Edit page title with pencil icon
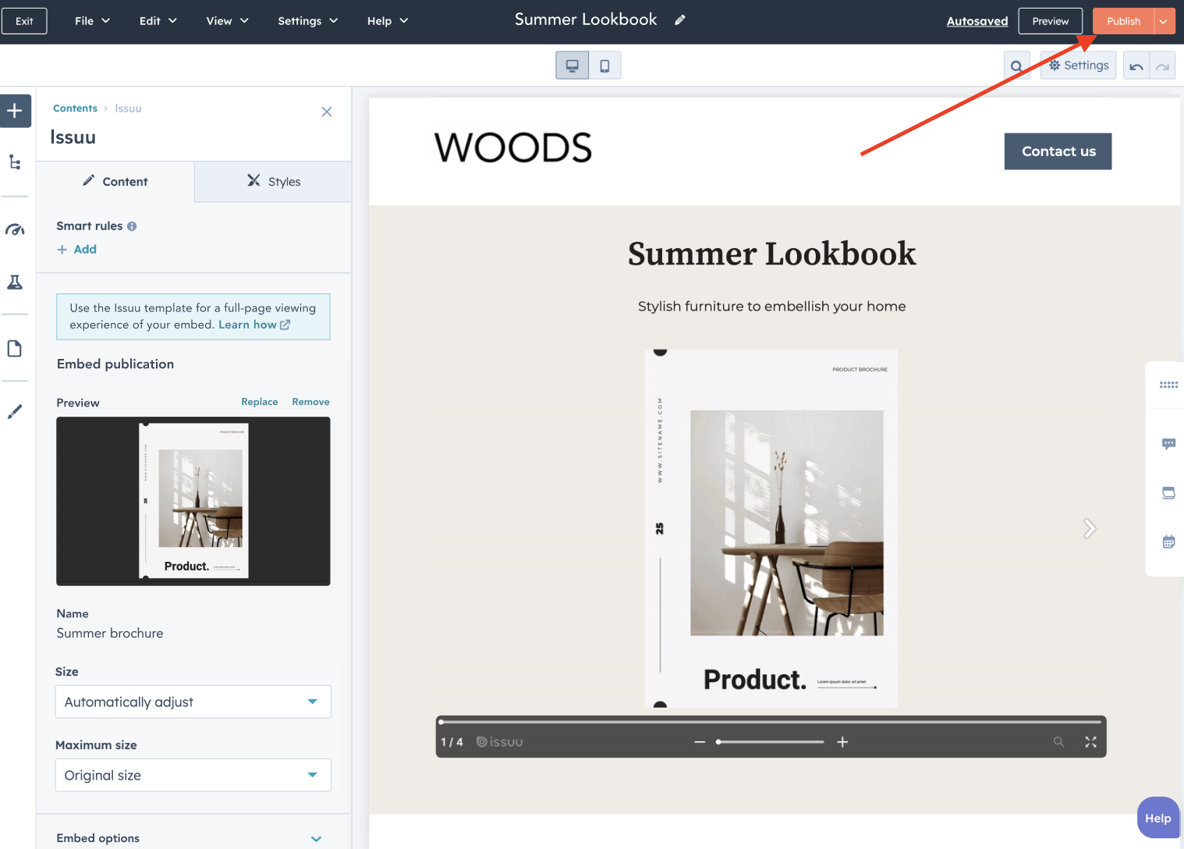This screenshot has height=849, width=1184. (680, 20)
